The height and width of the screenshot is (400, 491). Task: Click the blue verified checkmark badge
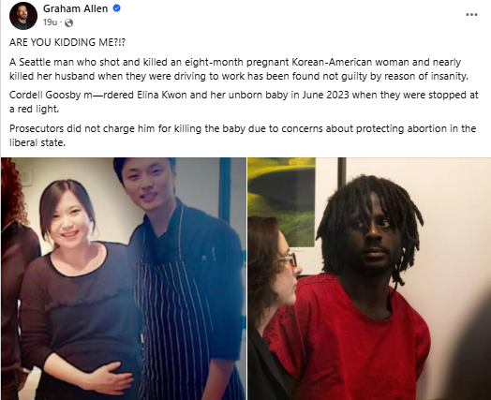[x=117, y=8]
